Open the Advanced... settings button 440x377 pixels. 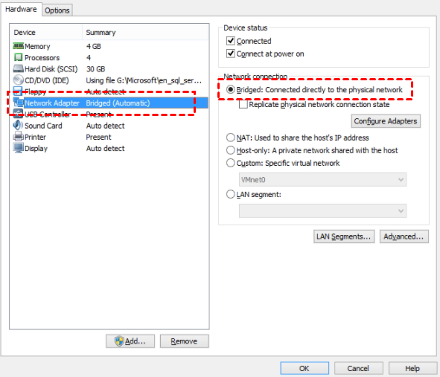point(404,236)
